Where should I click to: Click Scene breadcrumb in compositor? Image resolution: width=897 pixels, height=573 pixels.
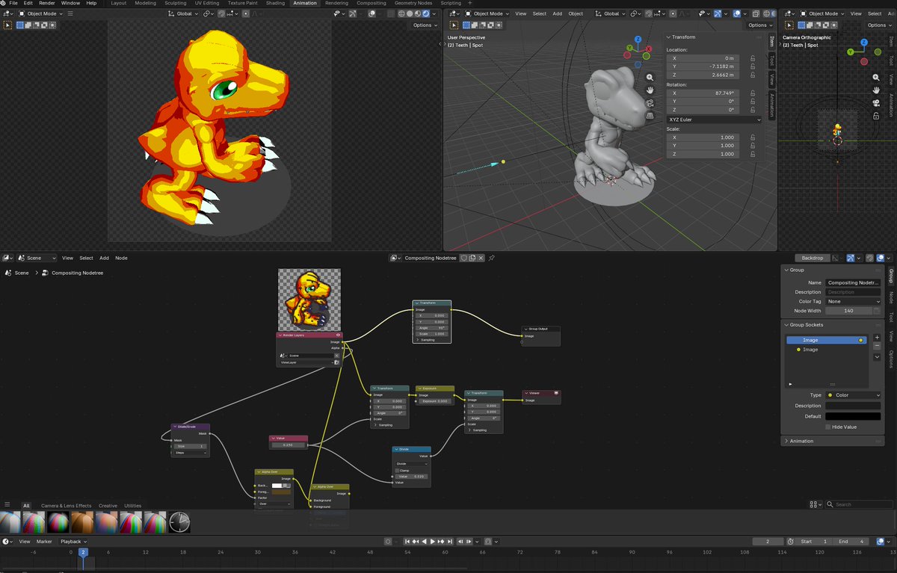(x=22, y=273)
